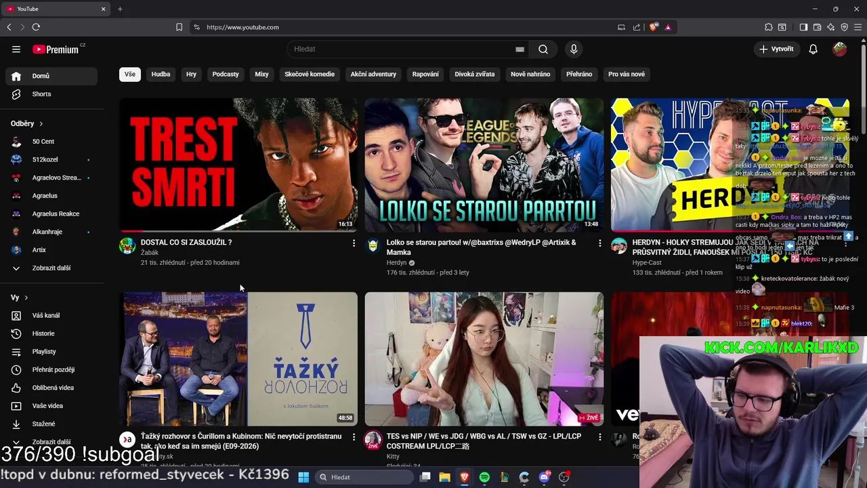Open more options for Lolko se starou partou video
Image resolution: width=867 pixels, height=488 pixels.
[x=599, y=243]
